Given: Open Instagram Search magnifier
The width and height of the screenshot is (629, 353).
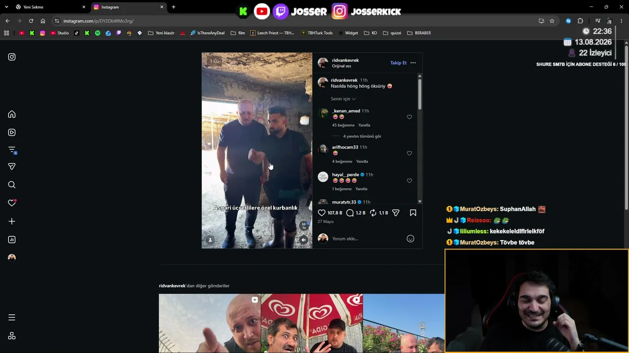Looking at the screenshot, I should tap(12, 185).
